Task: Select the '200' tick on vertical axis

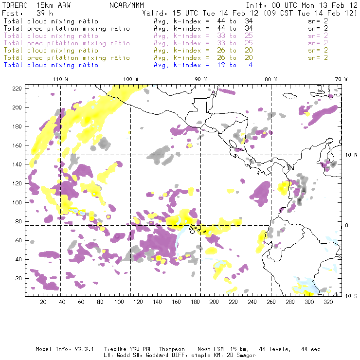Action: coord(17,108)
